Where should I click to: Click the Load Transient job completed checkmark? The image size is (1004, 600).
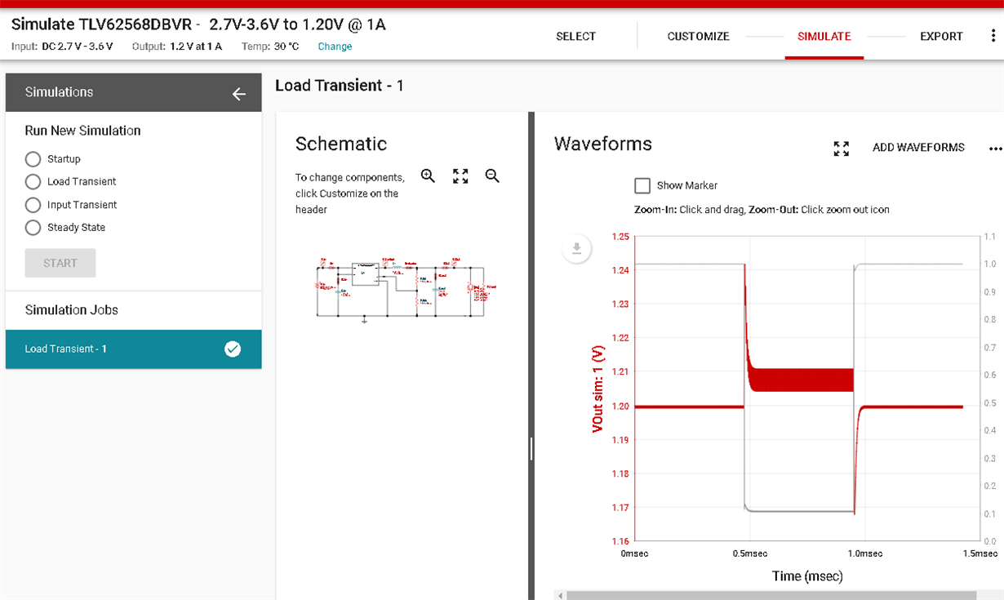point(233,349)
